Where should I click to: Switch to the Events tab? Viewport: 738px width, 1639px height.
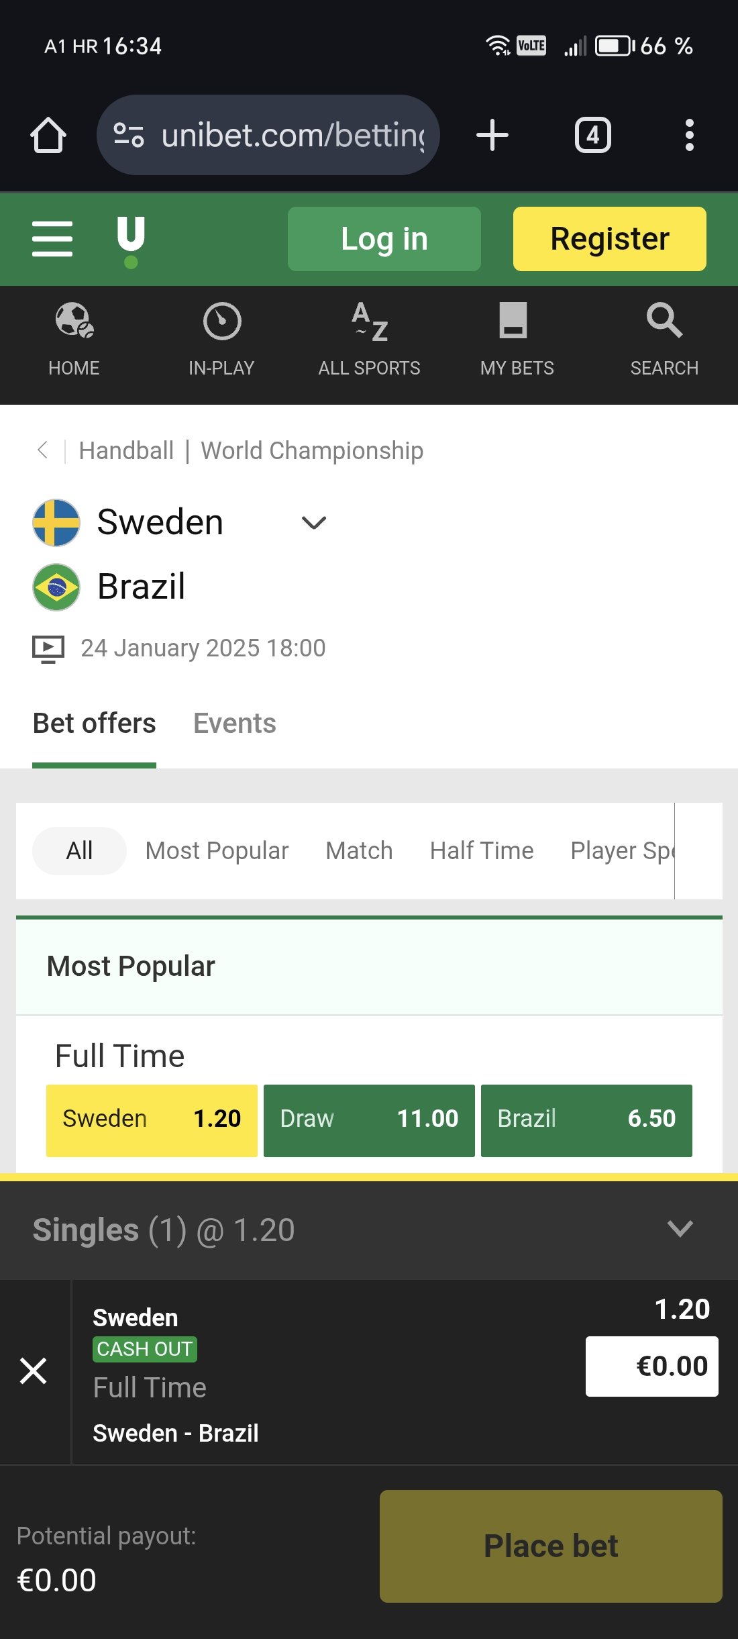point(234,724)
